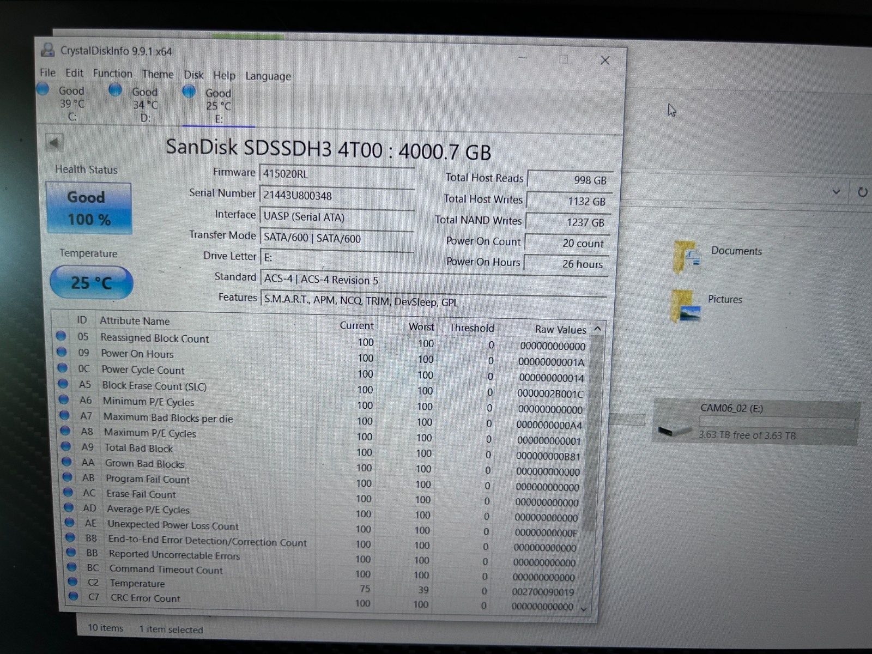The image size is (872, 654).
Task: Click status dot for Power Cycle Count
Action: 63,367
